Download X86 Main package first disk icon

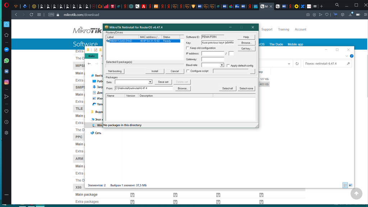tap(132, 195)
